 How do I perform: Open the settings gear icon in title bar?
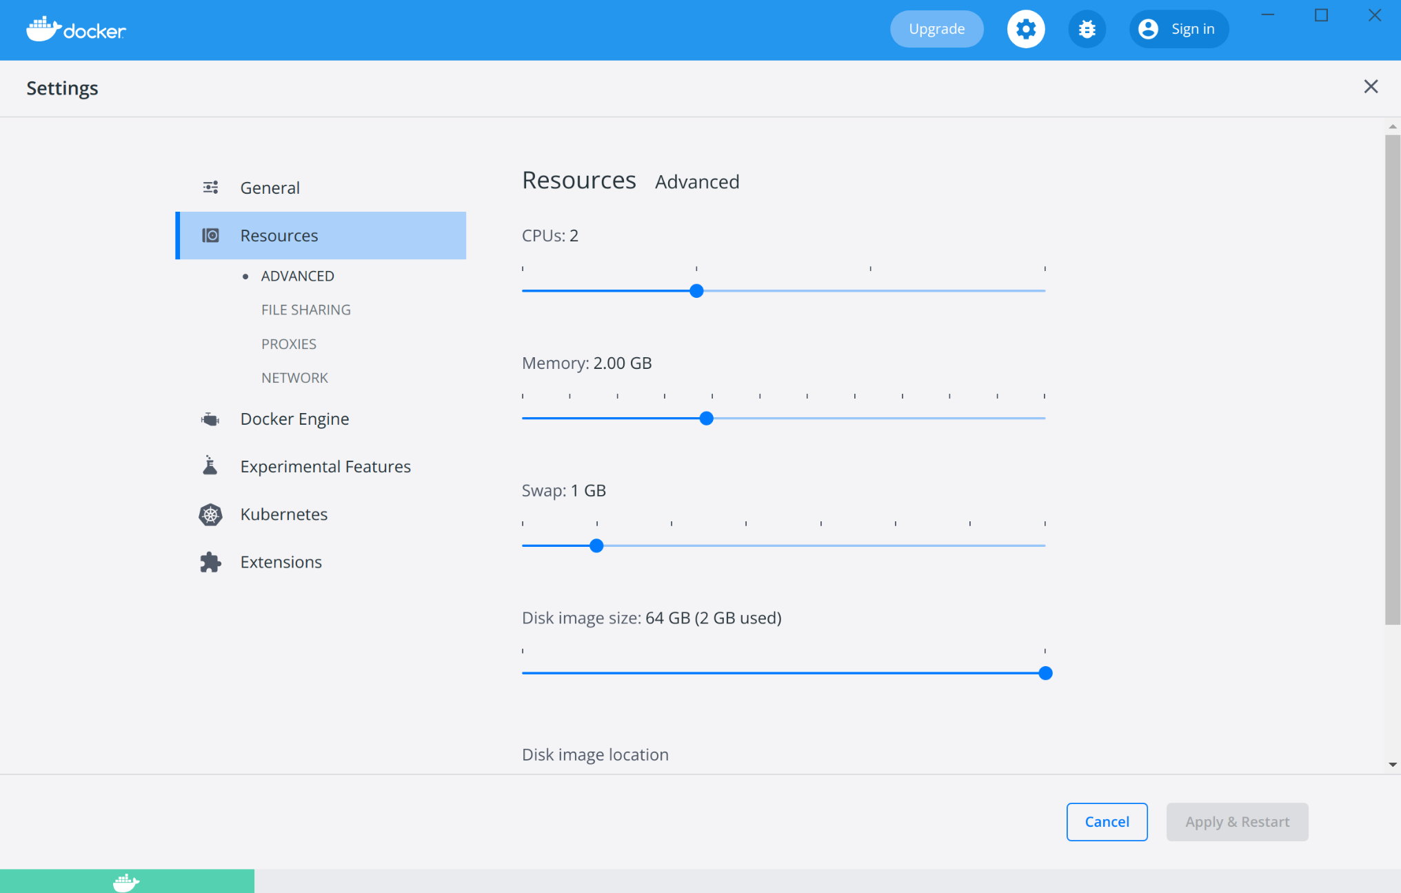coord(1026,29)
